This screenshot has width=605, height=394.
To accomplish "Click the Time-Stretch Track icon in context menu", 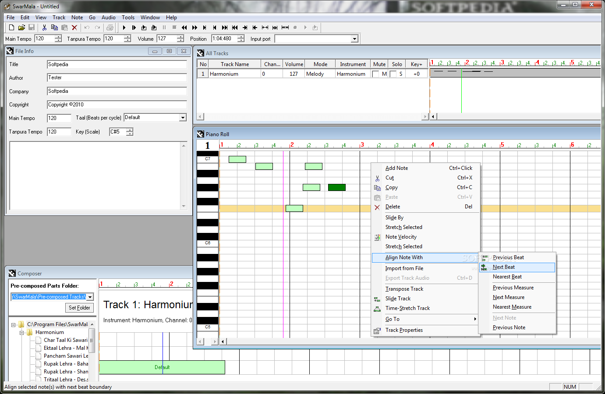I will pyautogui.click(x=377, y=309).
